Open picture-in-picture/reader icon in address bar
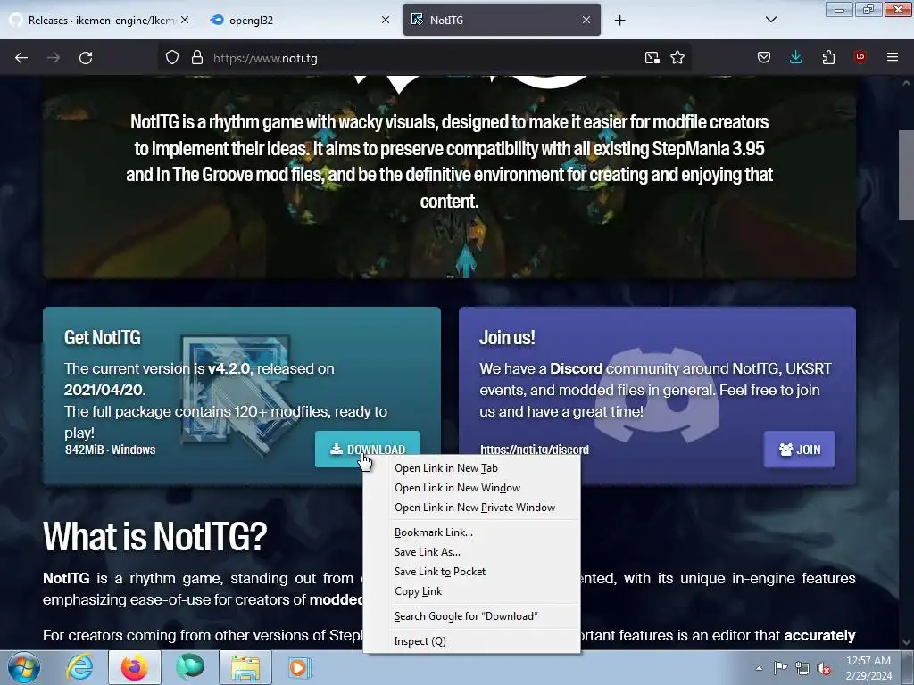The width and height of the screenshot is (914, 685). [652, 58]
